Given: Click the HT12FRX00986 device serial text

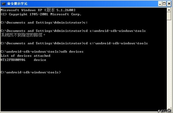Looking at the screenshot, I should pyautogui.click(x=13, y=60).
